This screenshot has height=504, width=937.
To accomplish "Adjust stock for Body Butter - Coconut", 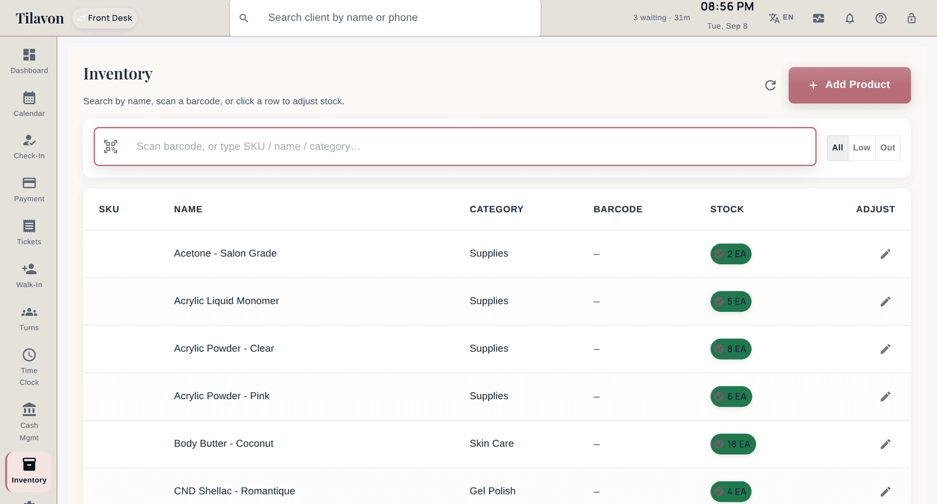I will tap(885, 444).
